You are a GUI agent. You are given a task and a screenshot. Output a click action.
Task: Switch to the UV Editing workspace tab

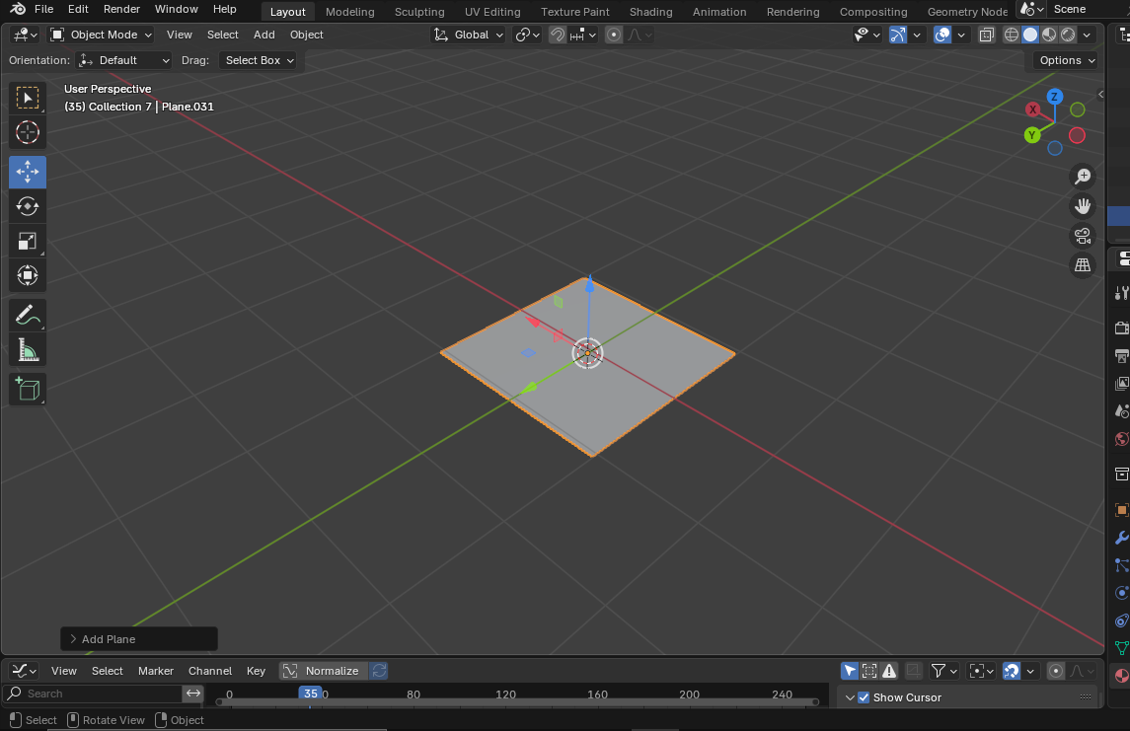click(492, 12)
